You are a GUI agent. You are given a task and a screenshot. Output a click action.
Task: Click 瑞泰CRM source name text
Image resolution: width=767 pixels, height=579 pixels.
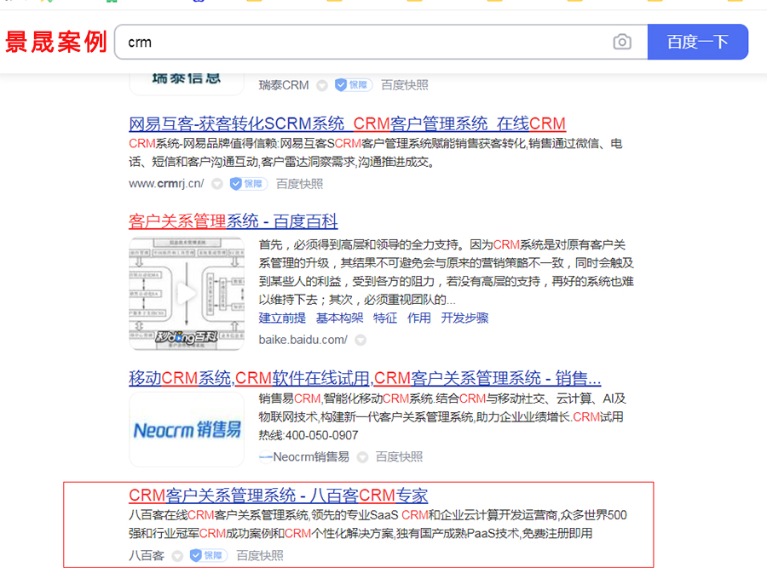click(284, 85)
